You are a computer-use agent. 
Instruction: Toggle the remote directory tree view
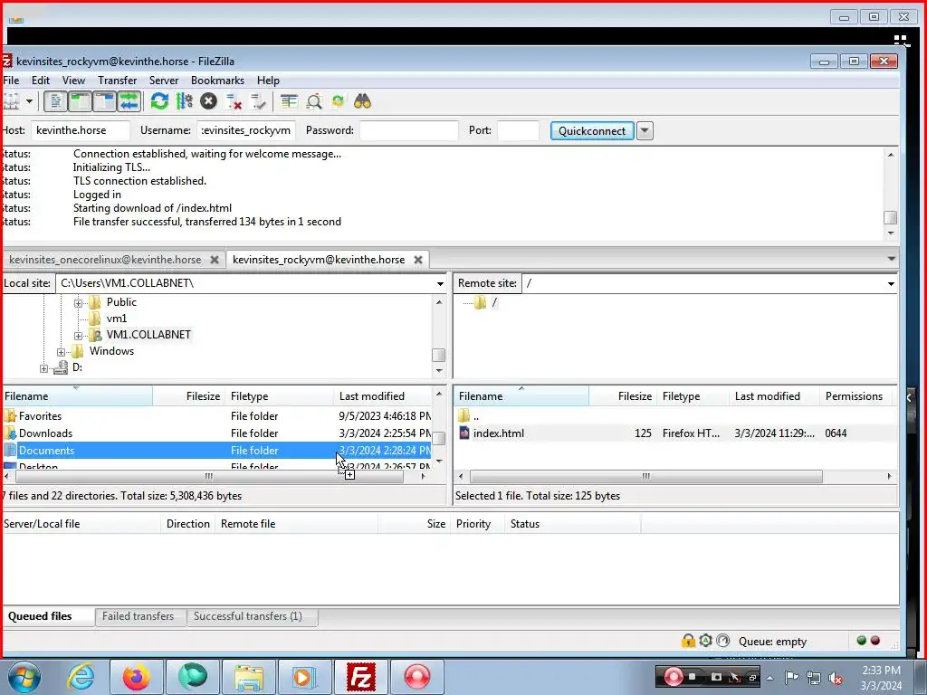tap(105, 101)
